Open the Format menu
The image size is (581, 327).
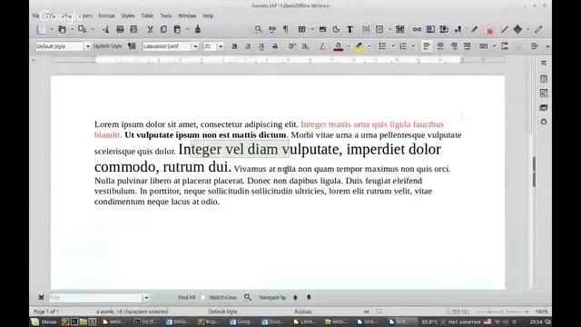point(107,16)
